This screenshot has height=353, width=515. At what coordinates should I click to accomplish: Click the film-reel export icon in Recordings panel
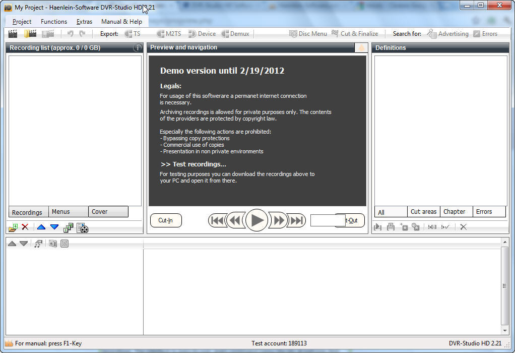point(82,228)
